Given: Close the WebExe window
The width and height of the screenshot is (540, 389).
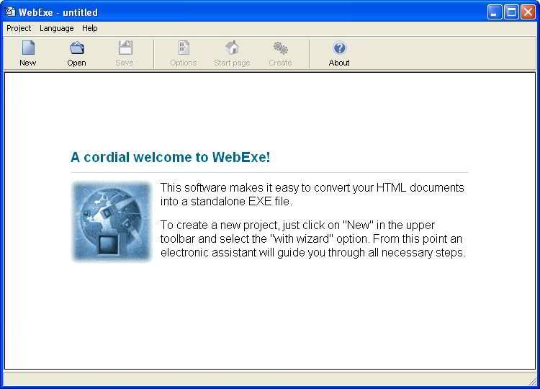Looking at the screenshot, I should 528,12.
